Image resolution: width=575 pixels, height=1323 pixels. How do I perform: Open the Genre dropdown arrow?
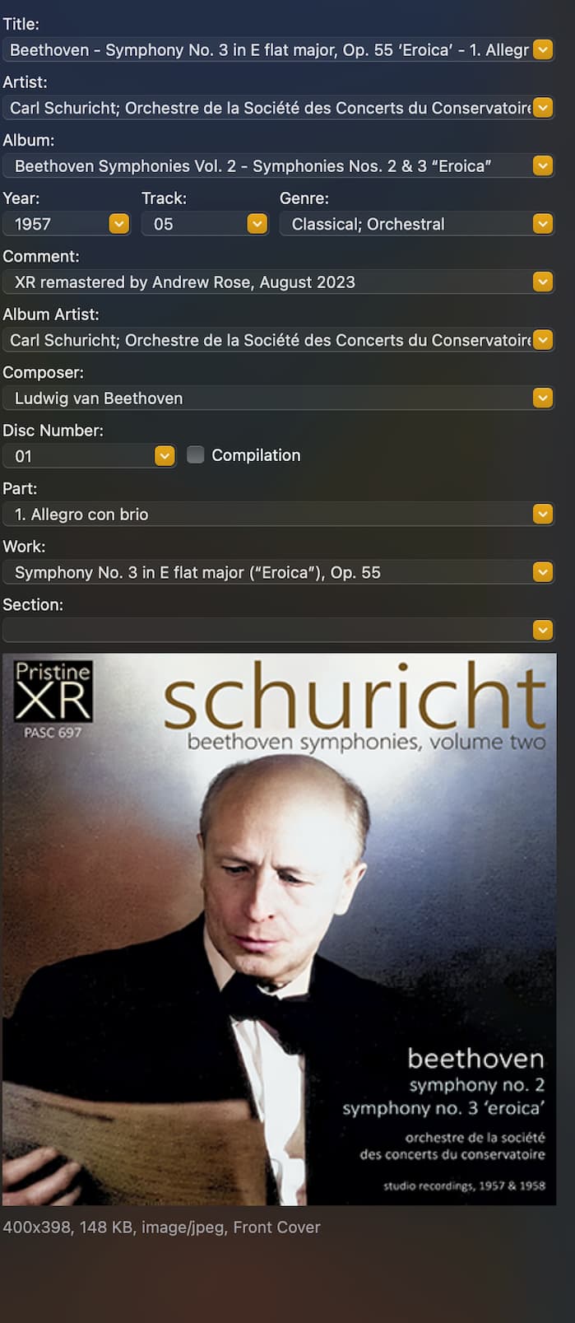(x=543, y=224)
